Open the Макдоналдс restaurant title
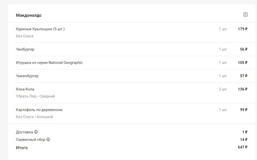This screenshot has height=160, width=257. point(29,15)
